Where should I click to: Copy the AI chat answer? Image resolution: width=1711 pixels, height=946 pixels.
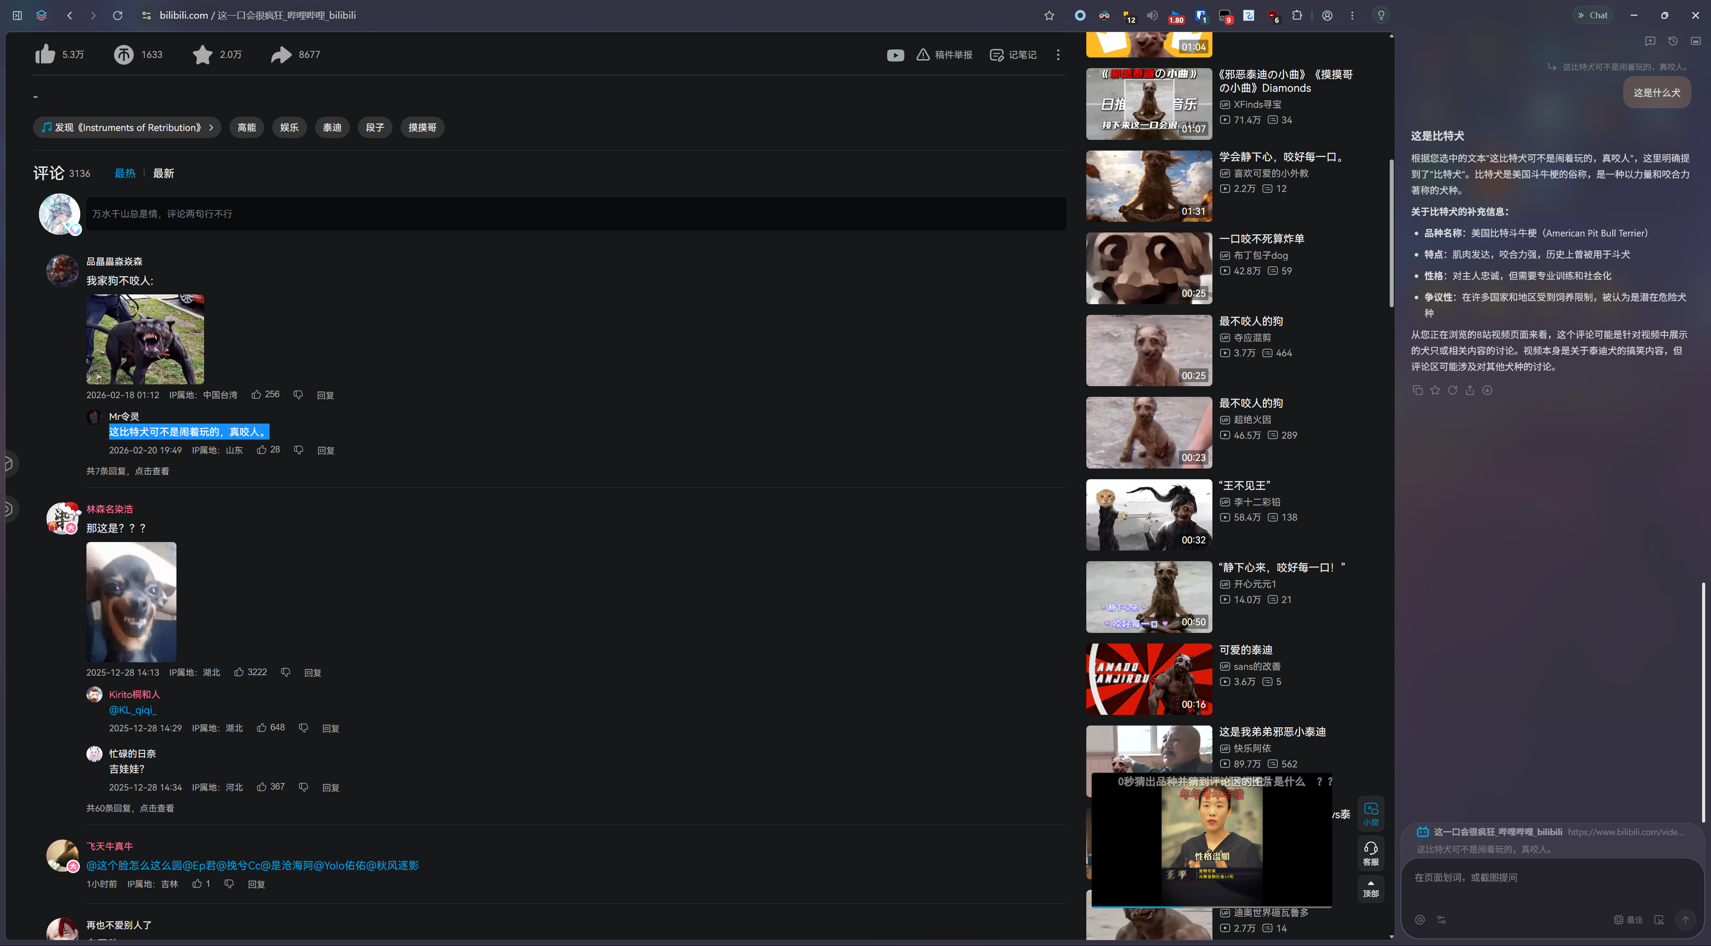click(x=1417, y=390)
